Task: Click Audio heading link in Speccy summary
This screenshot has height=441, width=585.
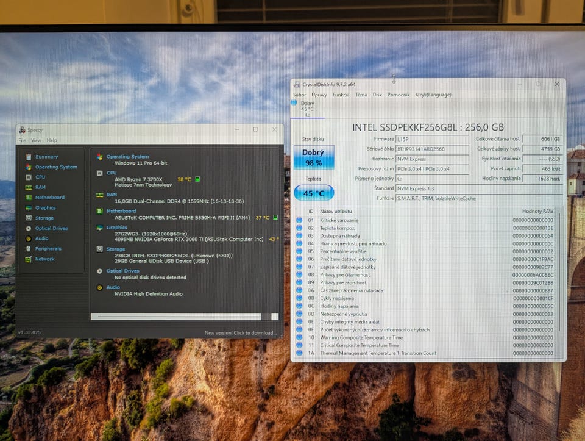Action: tap(113, 287)
